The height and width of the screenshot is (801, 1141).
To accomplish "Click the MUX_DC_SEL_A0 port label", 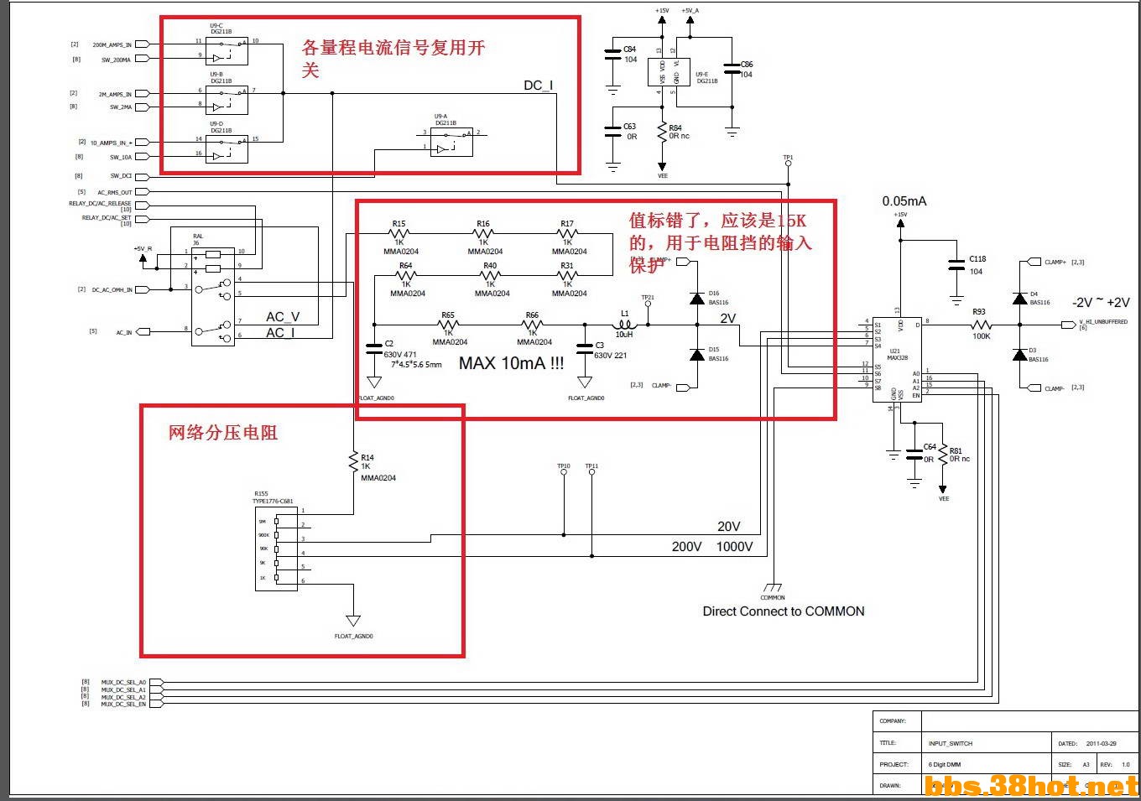I will click(x=123, y=683).
